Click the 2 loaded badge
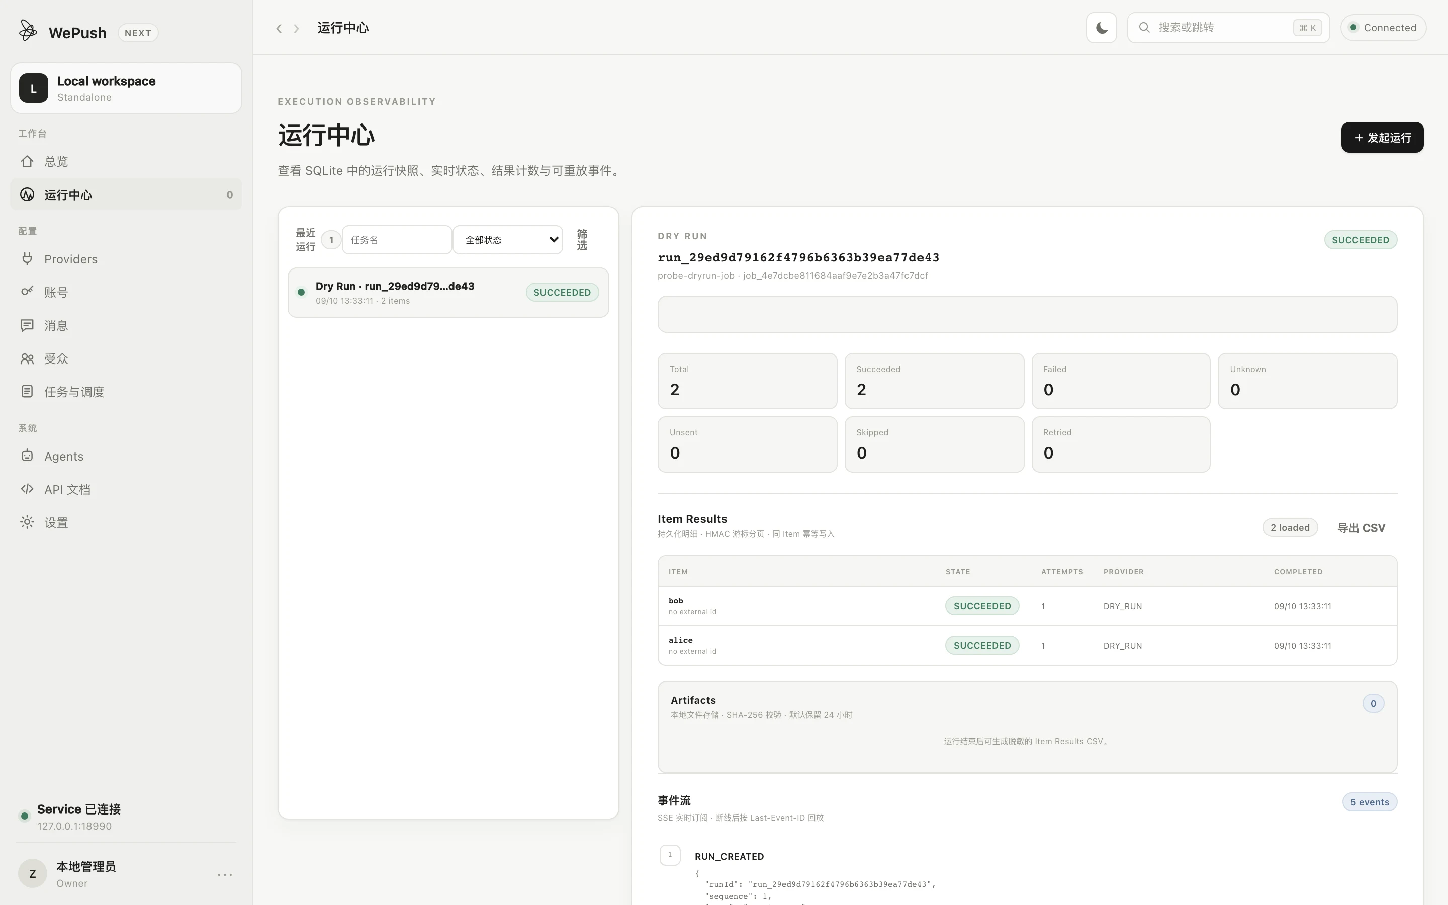 point(1290,527)
